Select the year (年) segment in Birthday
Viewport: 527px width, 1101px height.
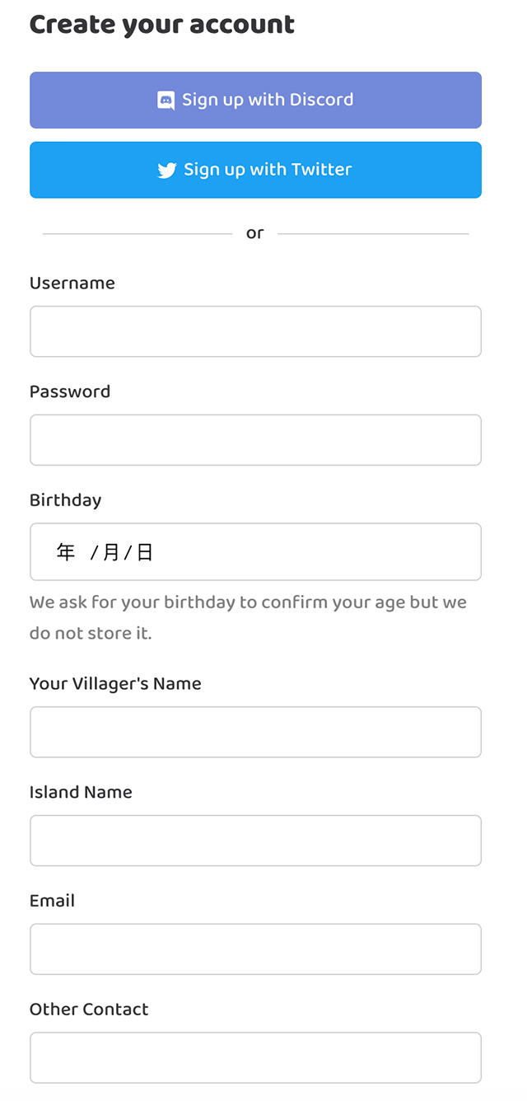(66, 552)
